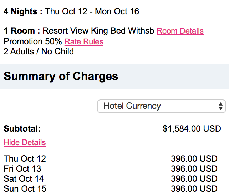Click the Hide Details link

(25, 143)
